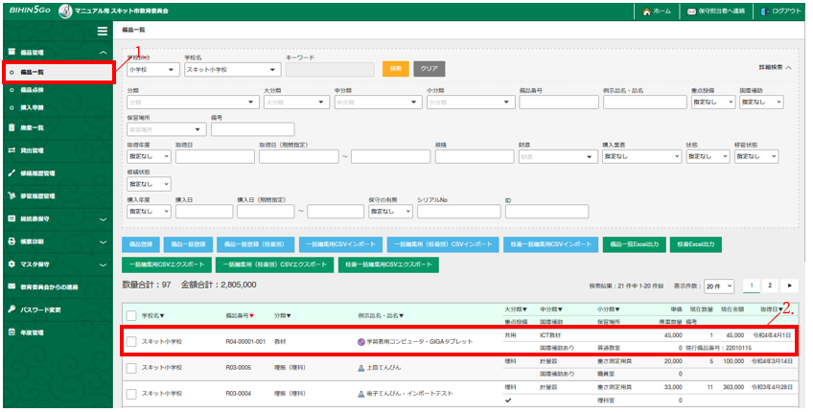
Task: Toggle the select-all checkbox in table header
Action: (x=131, y=314)
